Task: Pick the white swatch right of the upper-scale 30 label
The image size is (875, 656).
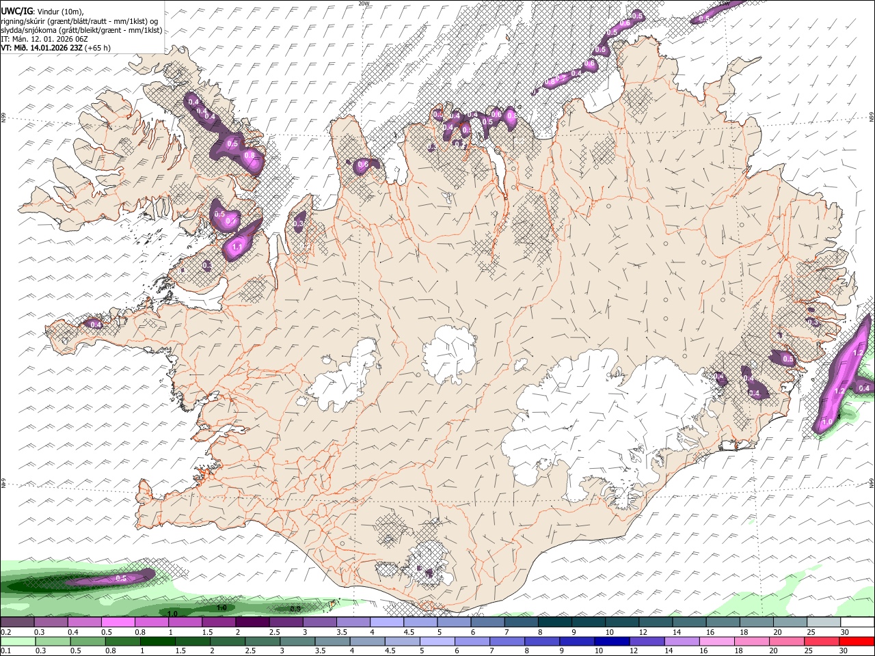Action: pos(857,623)
